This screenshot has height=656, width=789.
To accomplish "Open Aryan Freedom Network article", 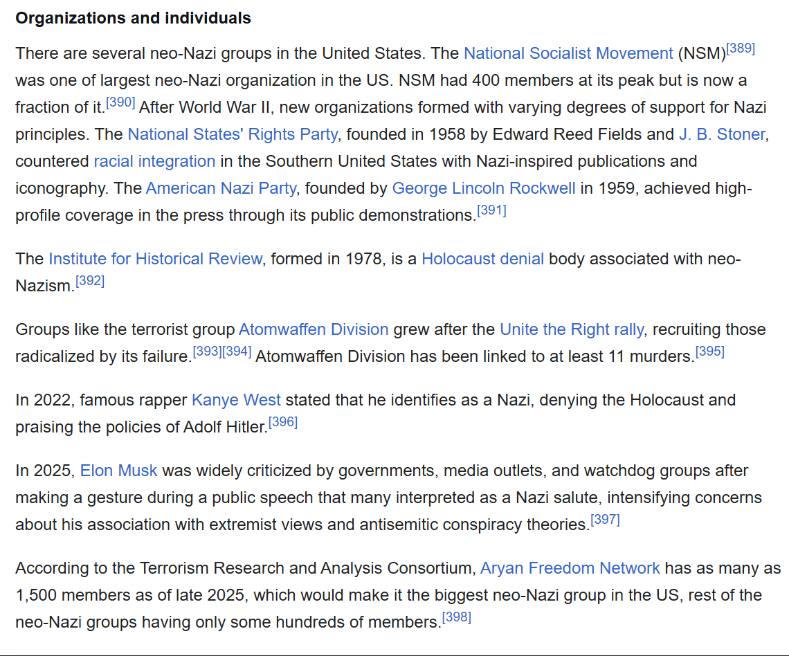I will 570,568.
